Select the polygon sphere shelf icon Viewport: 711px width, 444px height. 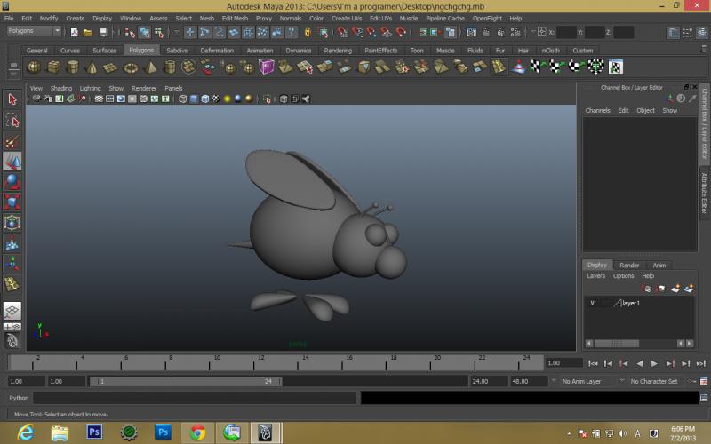pos(34,67)
